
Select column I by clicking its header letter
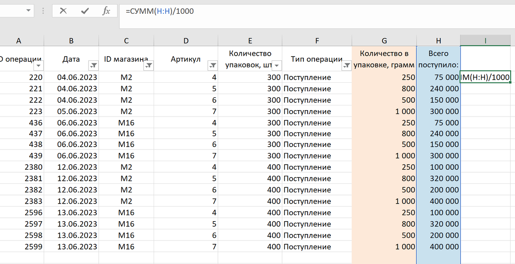(485, 41)
